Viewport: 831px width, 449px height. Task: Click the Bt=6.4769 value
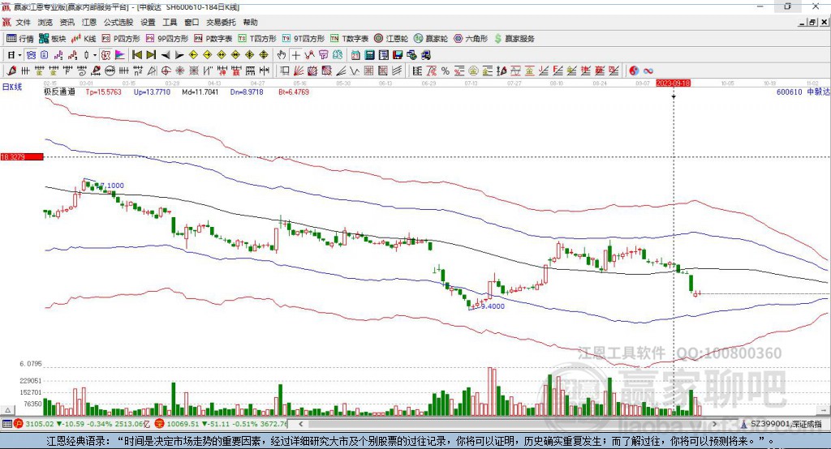coord(293,92)
